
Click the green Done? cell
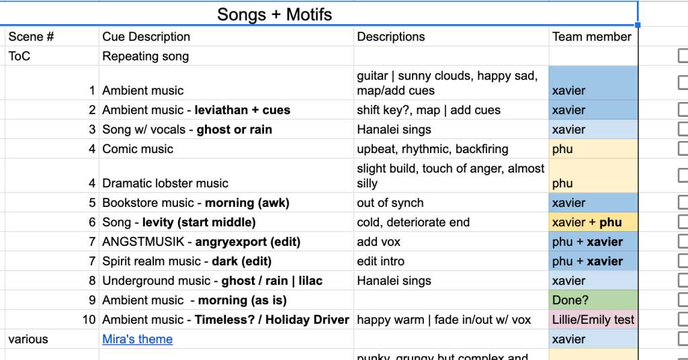593,300
